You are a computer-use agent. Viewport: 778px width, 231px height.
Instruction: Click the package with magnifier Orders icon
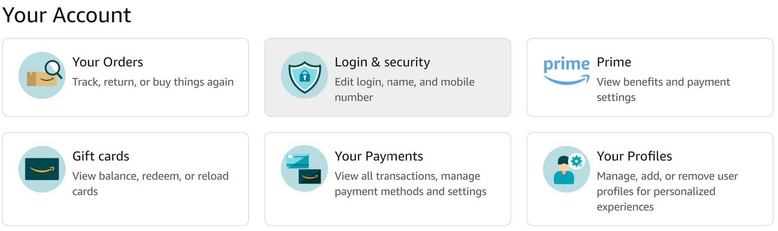(x=42, y=75)
